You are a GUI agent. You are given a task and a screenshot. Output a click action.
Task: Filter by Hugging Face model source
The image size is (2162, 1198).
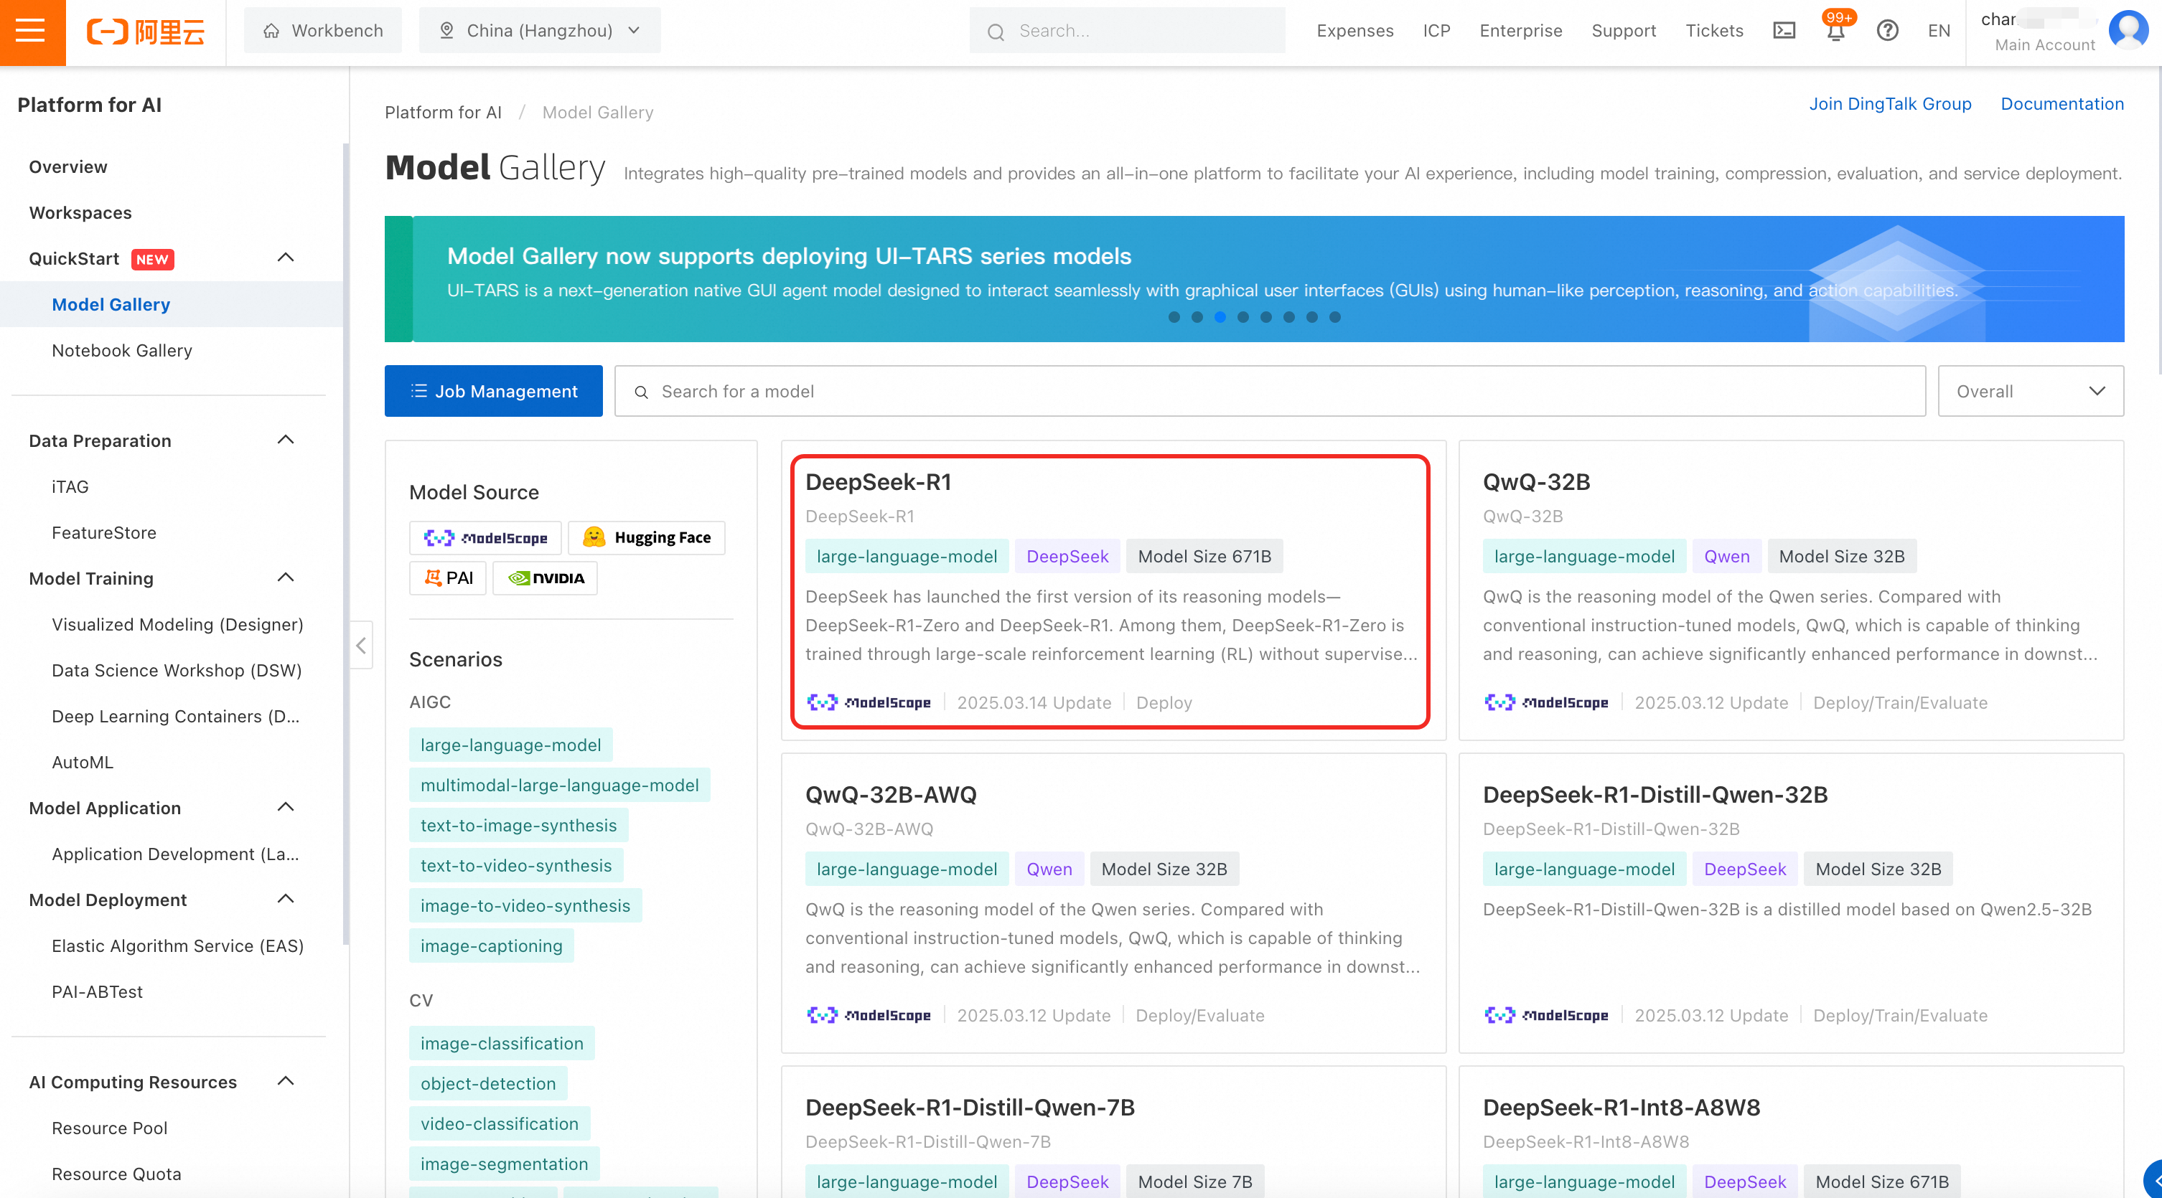[646, 538]
